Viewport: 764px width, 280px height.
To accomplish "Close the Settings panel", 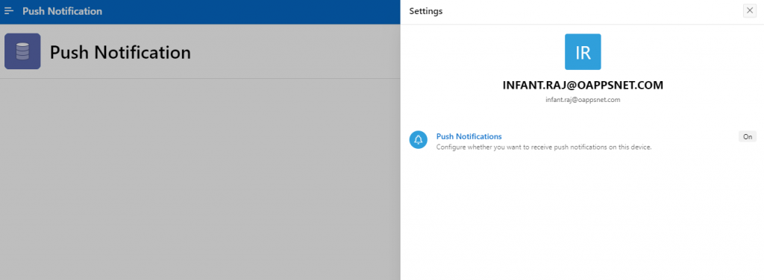I will tap(749, 10).
